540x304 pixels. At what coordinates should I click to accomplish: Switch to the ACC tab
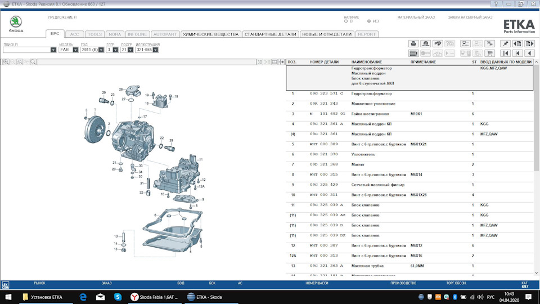[74, 34]
